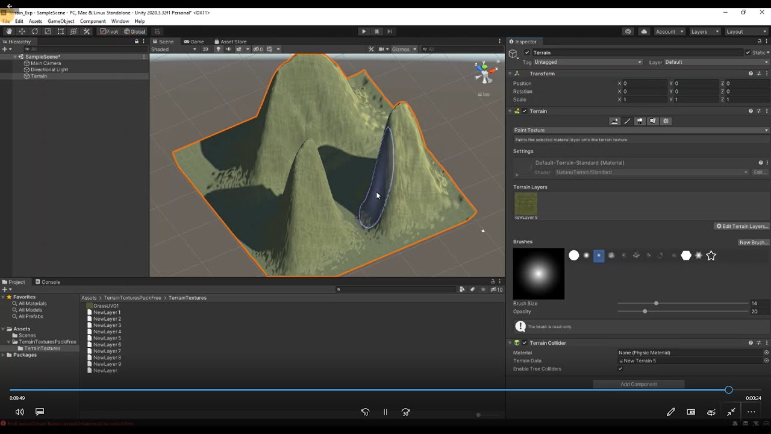The width and height of the screenshot is (771, 434).
Task: Toggle Static checkbox
Action: (749, 52)
